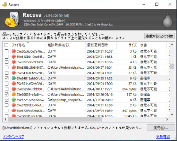Image resolution: width=177 pixels, height=141 pixels.
Task: Check the checkbox for file 65e810bb10ee64f
Action: tap(6, 57)
